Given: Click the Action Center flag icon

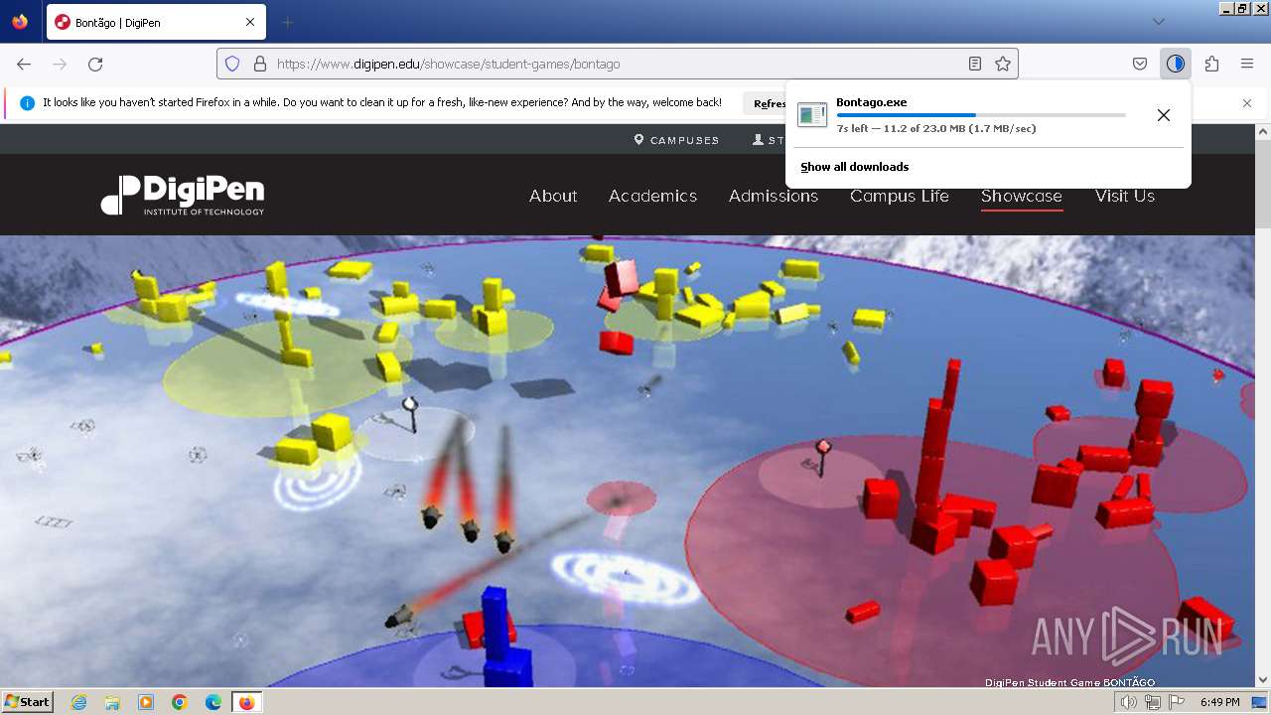Looking at the screenshot, I should 1177,702.
